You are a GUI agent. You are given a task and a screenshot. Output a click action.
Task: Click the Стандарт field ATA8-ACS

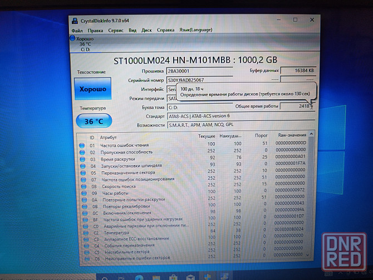click(x=241, y=116)
